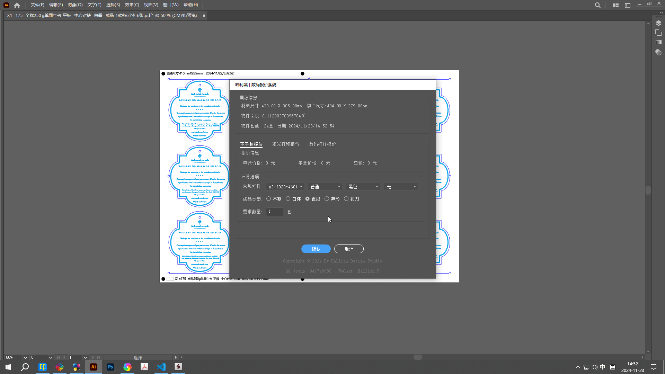Open the 窗口(W) menu
665x374 pixels.
171,5
